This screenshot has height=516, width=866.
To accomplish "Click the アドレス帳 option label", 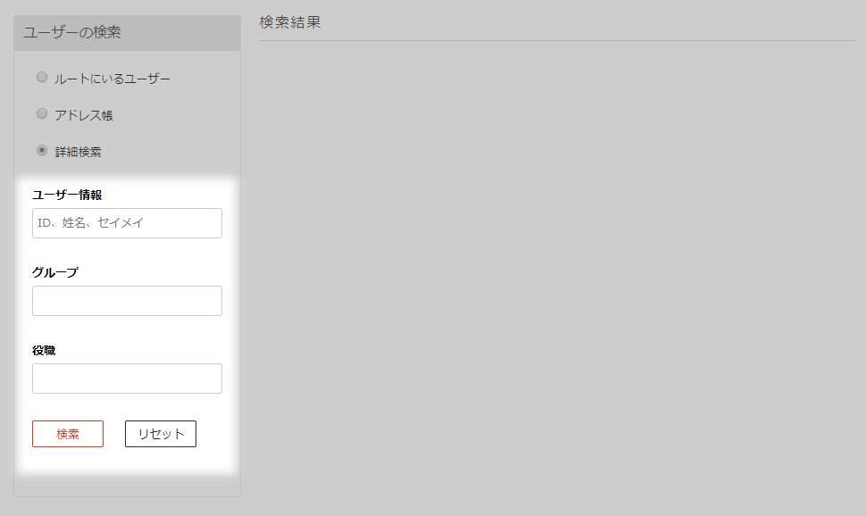I will click(83, 115).
